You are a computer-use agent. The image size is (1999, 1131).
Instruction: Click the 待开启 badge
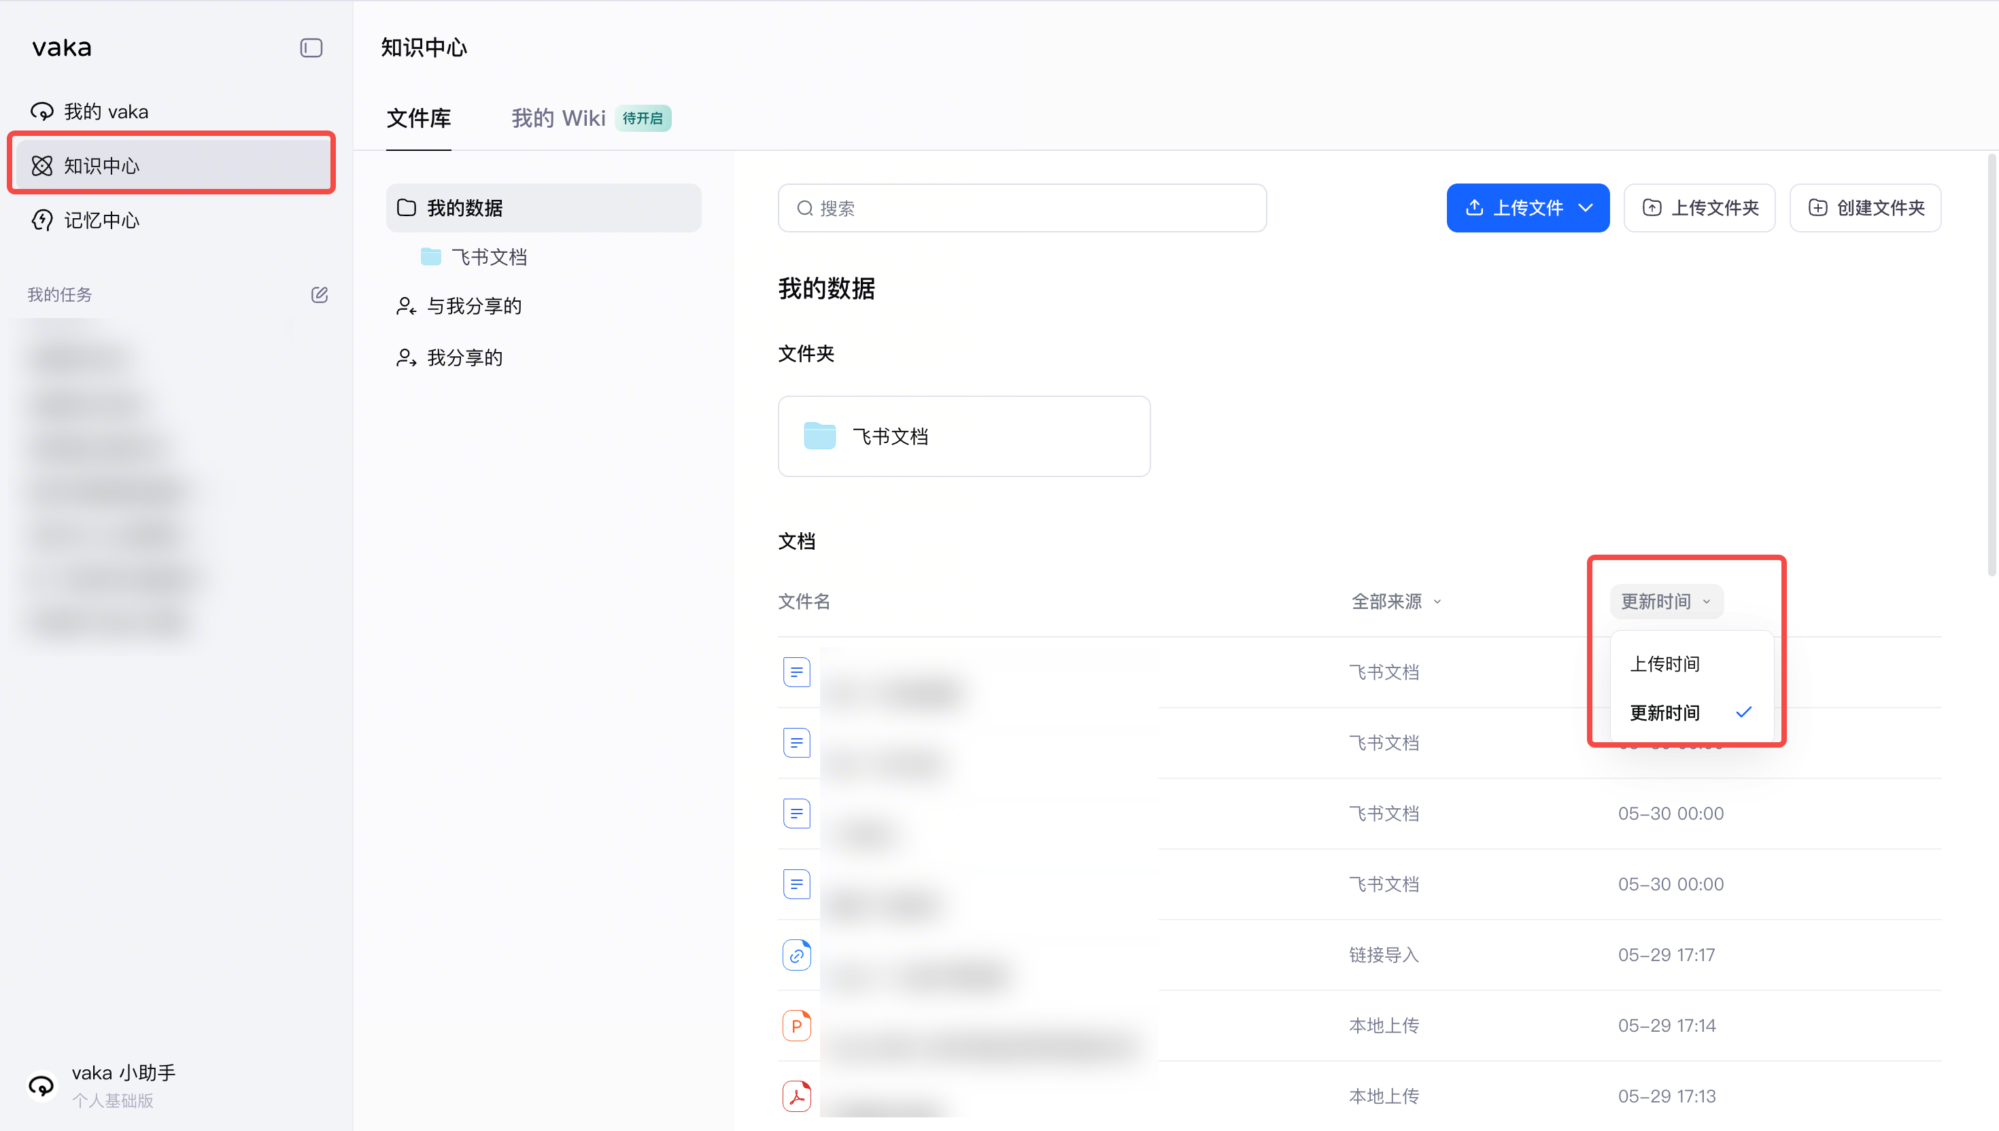tap(643, 118)
